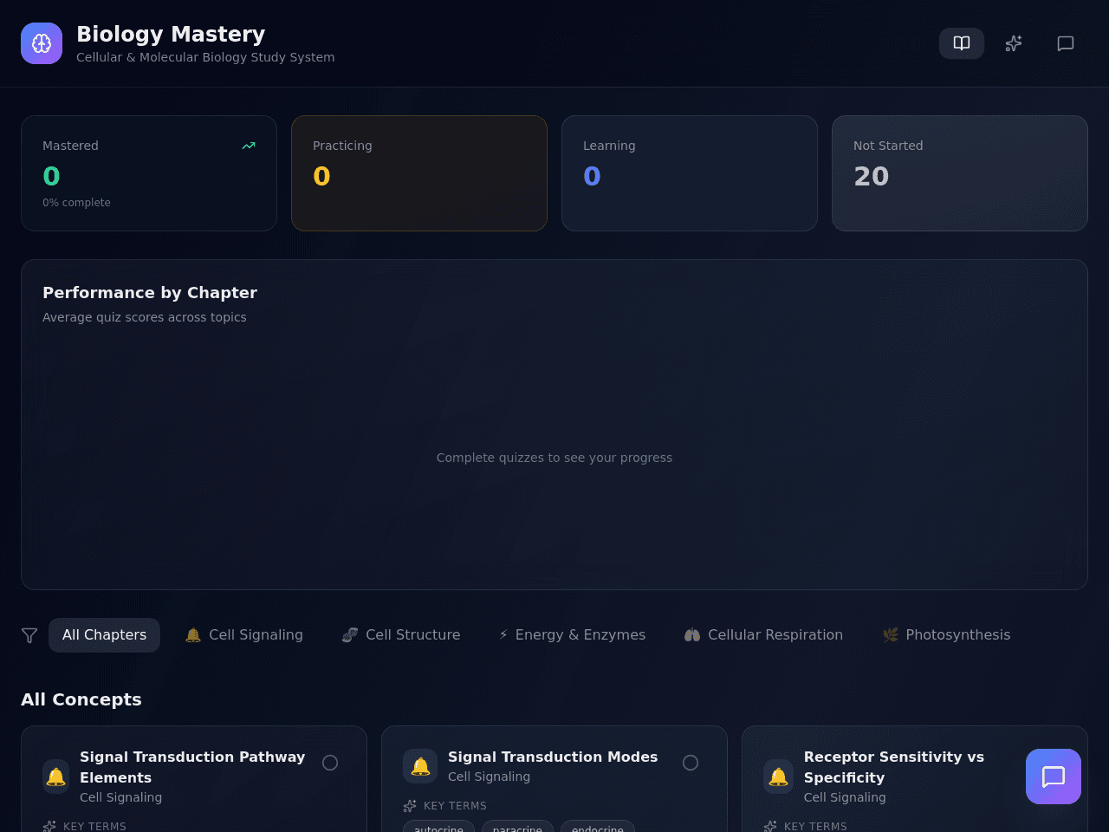Click the '0% complete' label
This screenshot has height=832, width=1109.
pyautogui.click(x=76, y=203)
